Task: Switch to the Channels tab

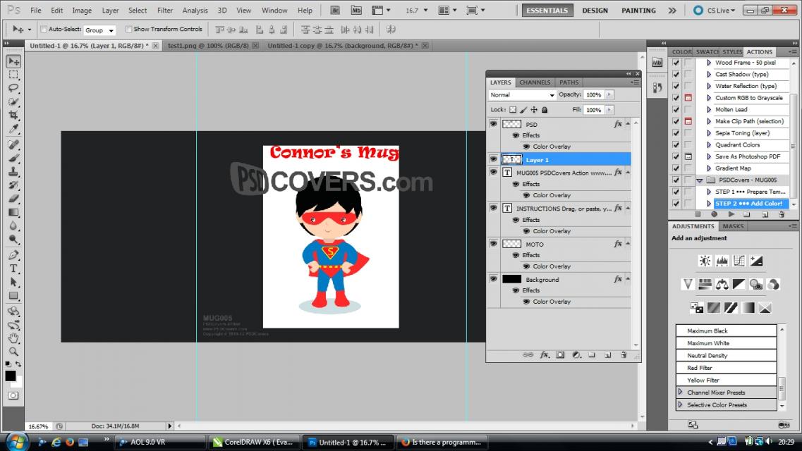Action: coord(535,82)
